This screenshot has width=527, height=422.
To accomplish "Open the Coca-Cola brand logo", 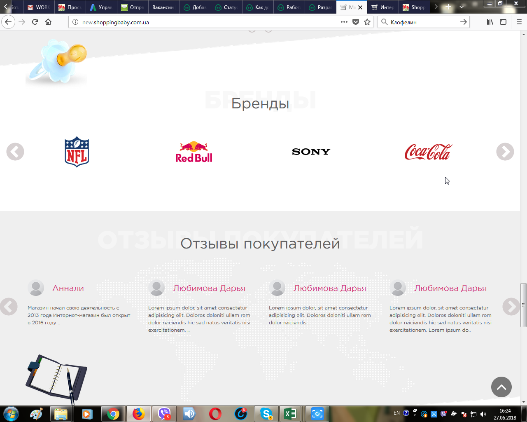I will pos(429,152).
